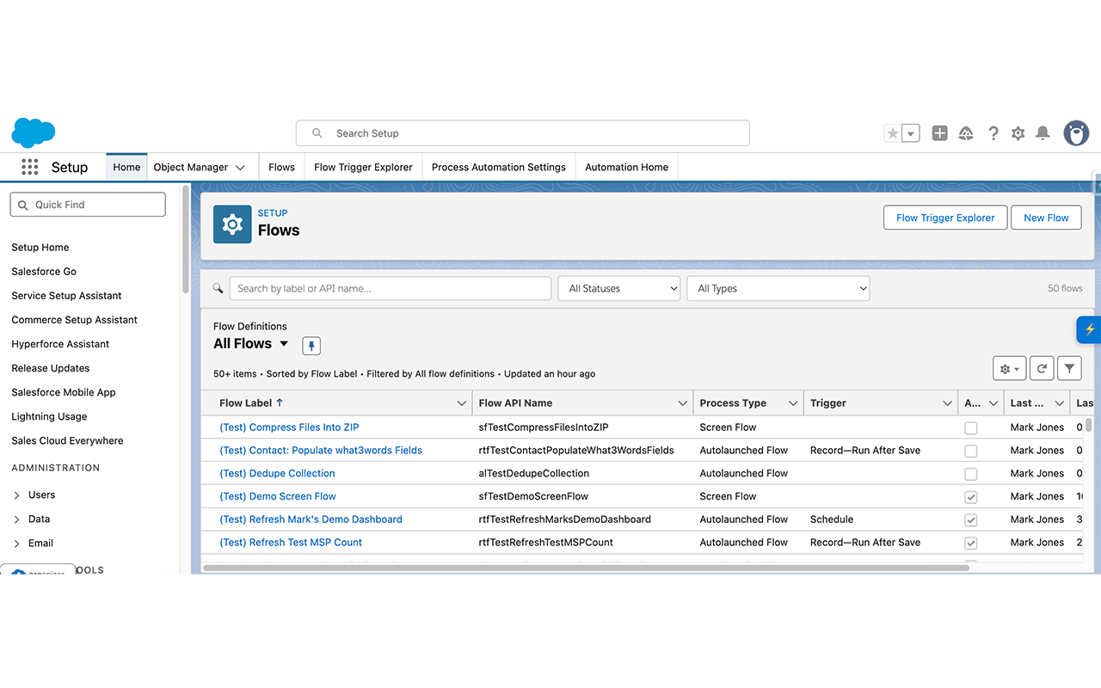
Task: Click the table horizontal scrollbar
Action: (585, 568)
